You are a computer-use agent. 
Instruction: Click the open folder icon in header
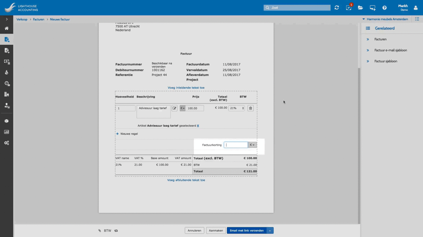click(360, 8)
